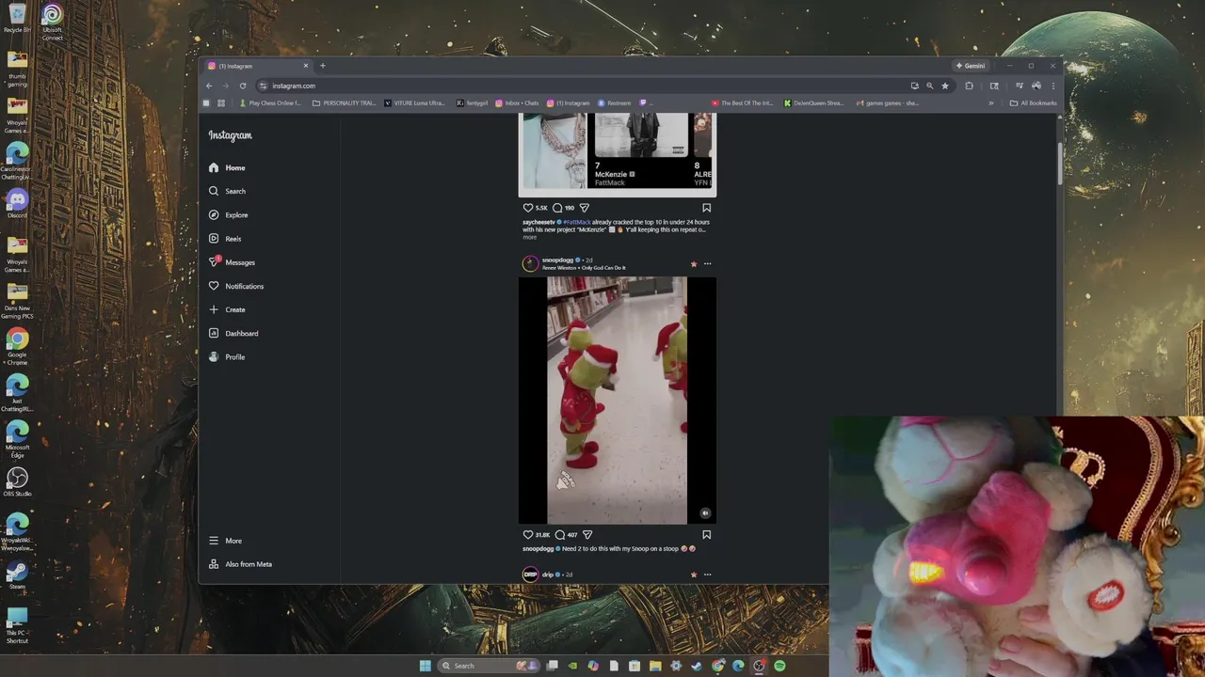Expand the saycheesetv caption with 'more'
The image size is (1205, 677).
pyautogui.click(x=529, y=237)
